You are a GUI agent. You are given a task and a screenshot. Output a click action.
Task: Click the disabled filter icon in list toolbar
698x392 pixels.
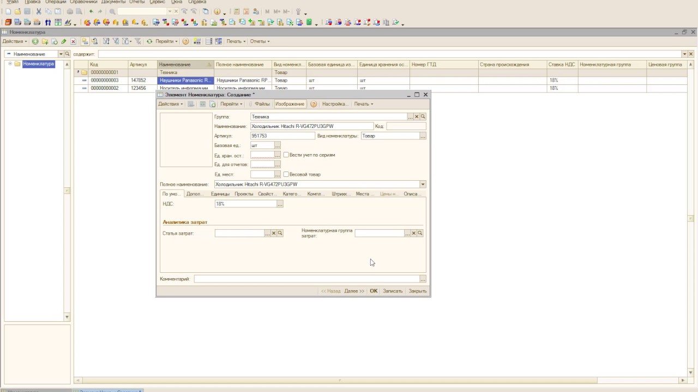(137, 41)
